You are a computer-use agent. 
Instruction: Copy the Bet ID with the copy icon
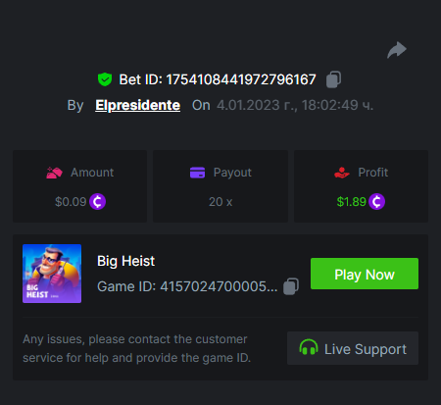tap(333, 79)
